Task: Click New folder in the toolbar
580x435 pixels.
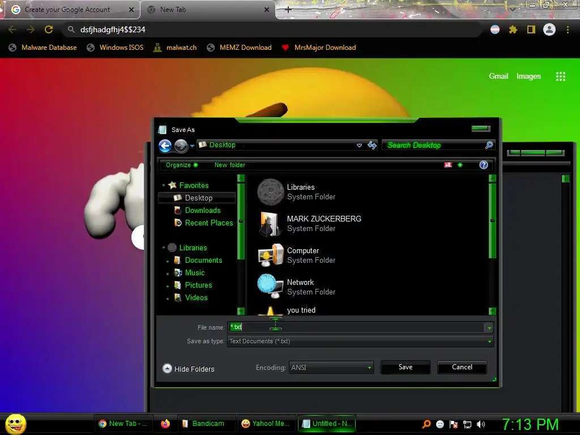Action: [230, 165]
